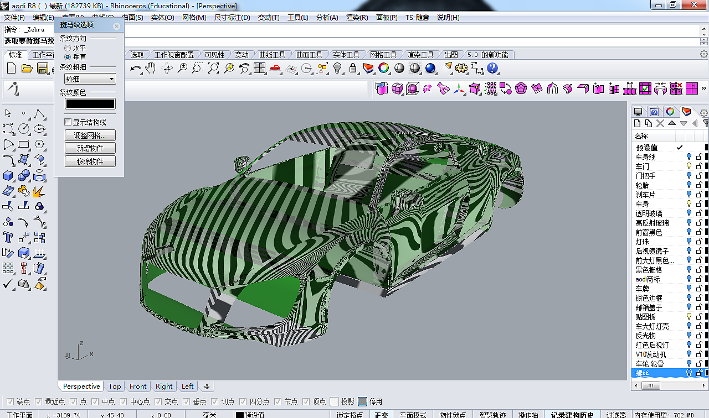Click the blue render sphere icon
Viewport: 709px width, 418px height.
click(x=430, y=68)
